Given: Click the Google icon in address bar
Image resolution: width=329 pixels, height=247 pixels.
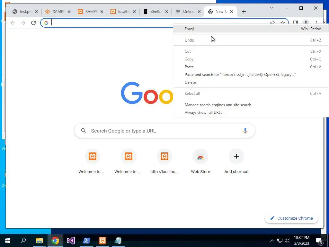Looking at the screenshot, I should point(46,23).
